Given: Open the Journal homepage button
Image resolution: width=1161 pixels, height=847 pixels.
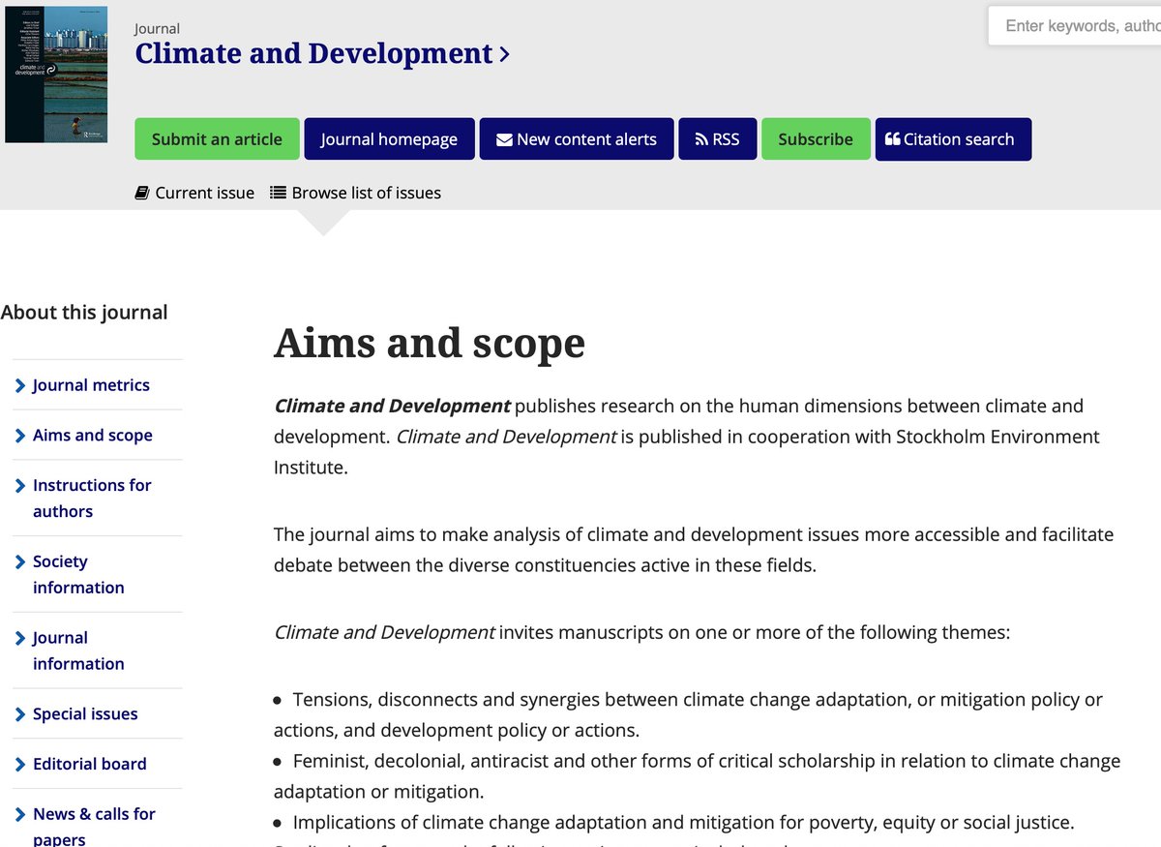Looking at the screenshot, I should coord(389,139).
